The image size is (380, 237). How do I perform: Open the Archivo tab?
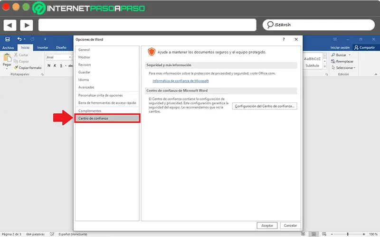point(8,48)
